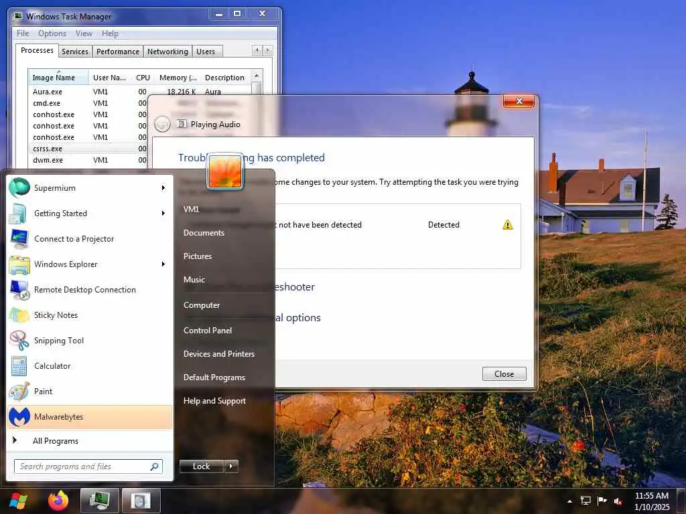This screenshot has height=514, width=686.
Task: Expand the Windows Explorer jump list arrow
Action: point(163,264)
